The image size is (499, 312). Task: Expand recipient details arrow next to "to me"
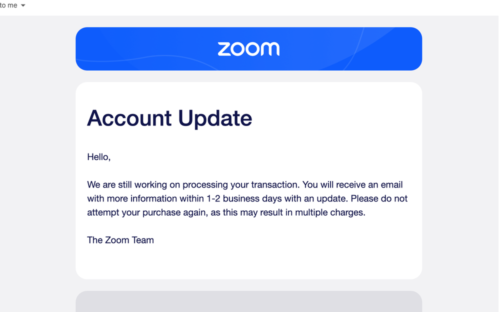pos(23,5)
